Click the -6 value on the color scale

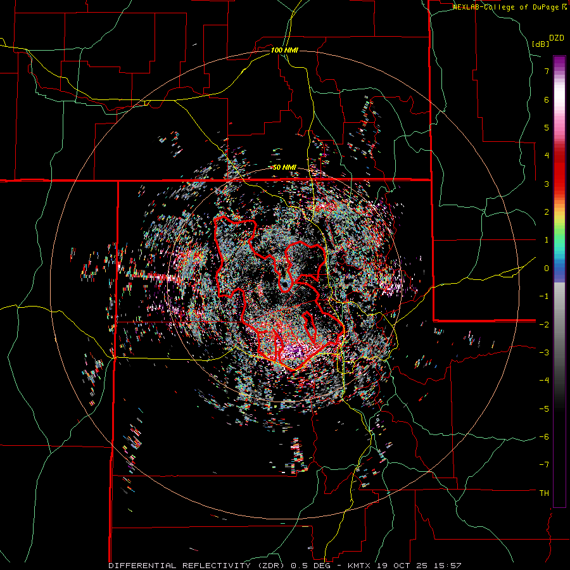[x=544, y=437]
